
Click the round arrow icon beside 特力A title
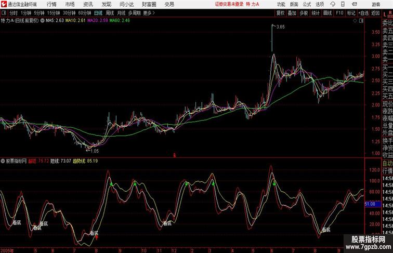point(42,21)
